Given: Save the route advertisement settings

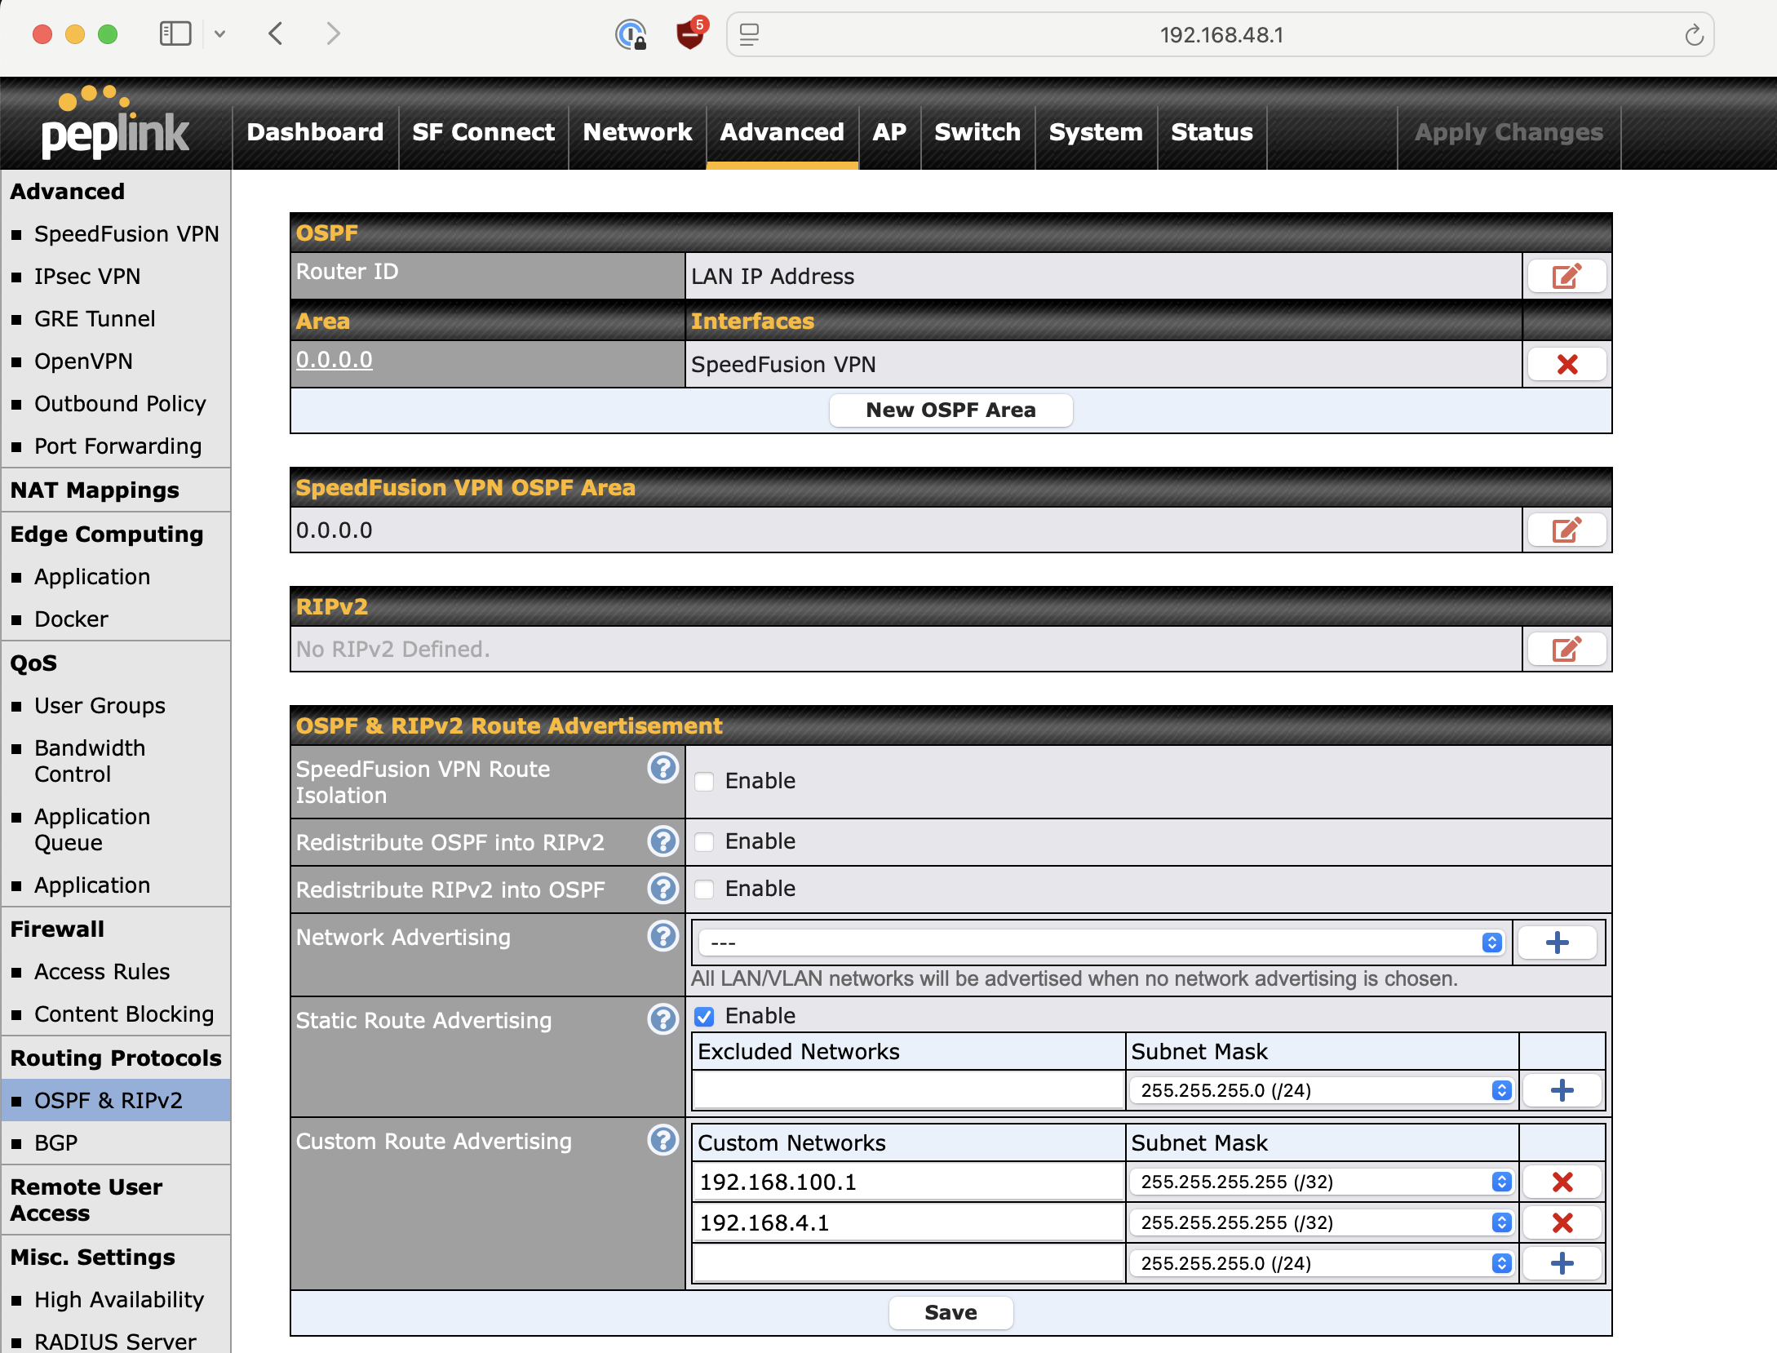Looking at the screenshot, I should [951, 1312].
